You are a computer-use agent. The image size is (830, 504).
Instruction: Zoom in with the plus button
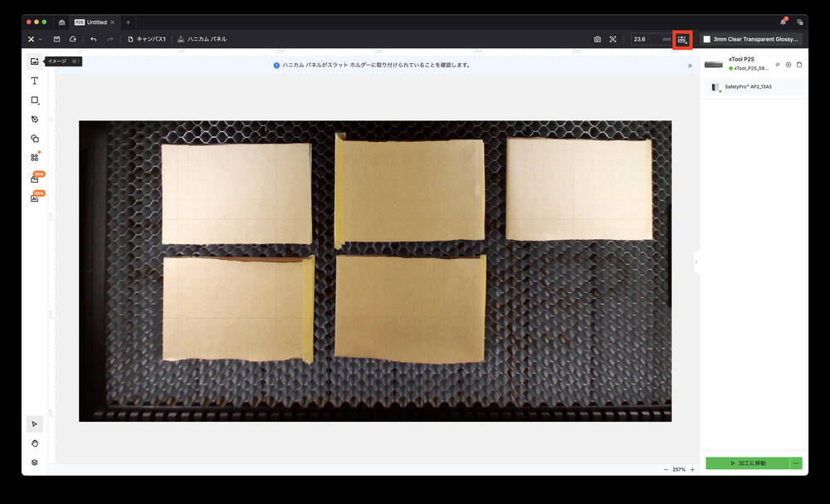[692, 470]
